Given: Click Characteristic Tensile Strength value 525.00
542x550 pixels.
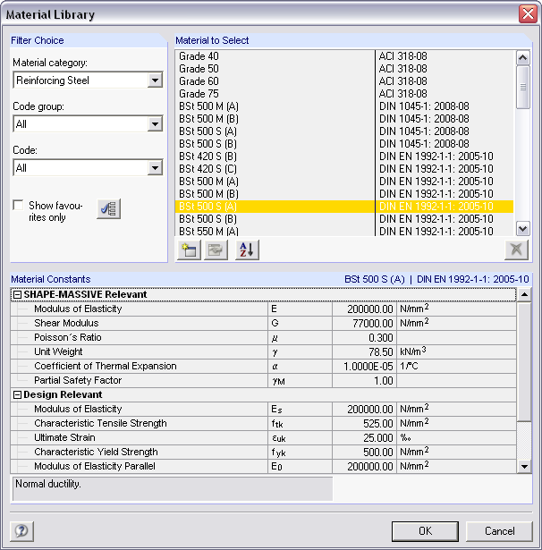Looking at the screenshot, I should tap(364, 424).
